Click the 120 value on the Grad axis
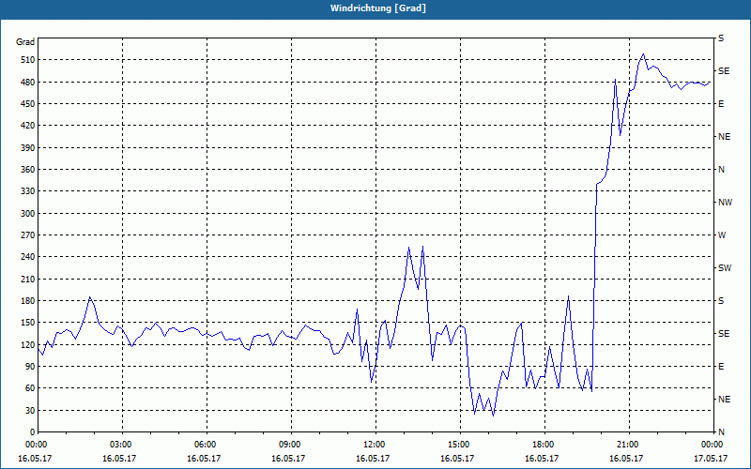The image size is (751, 469). pyautogui.click(x=28, y=344)
